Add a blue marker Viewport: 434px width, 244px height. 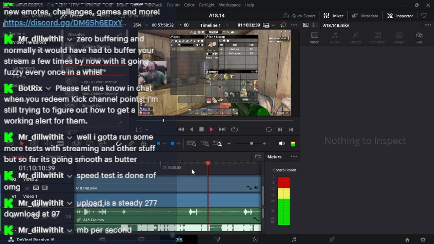click(172, 144)
